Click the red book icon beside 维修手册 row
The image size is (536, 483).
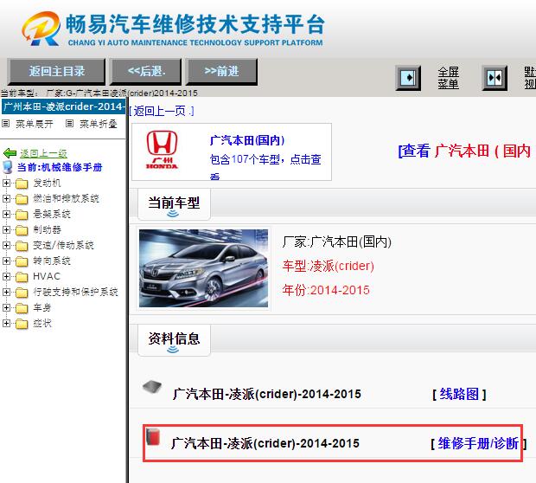[x=153, y=436]
